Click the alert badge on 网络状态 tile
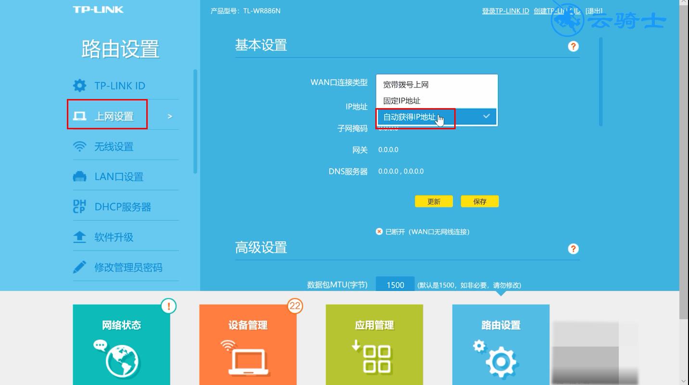689x385 pixels. pyautogui.click(x=168, y=306)
